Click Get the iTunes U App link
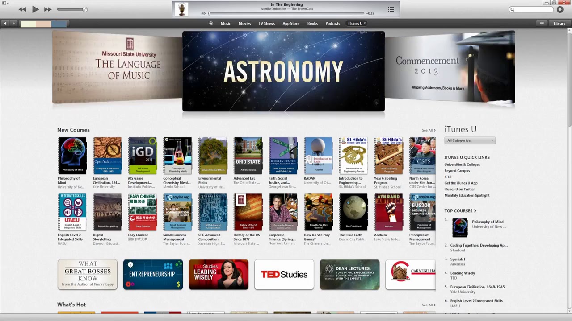 [461, 183]
